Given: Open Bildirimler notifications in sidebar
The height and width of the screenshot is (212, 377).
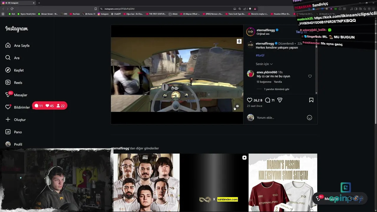Looking at the screenshot, I should point(18,107).
